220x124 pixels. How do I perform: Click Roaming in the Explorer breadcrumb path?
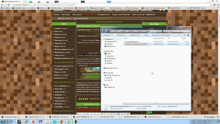tap(131, 31)
